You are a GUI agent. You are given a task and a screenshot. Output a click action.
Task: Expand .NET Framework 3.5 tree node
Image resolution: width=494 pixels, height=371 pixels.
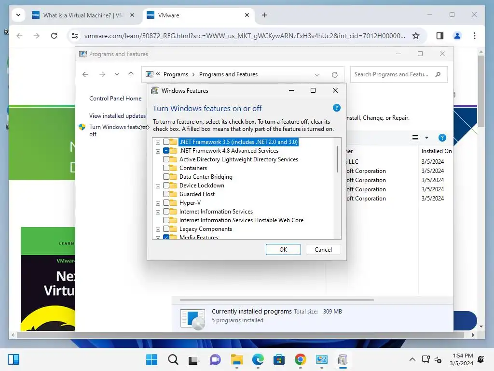158,143
